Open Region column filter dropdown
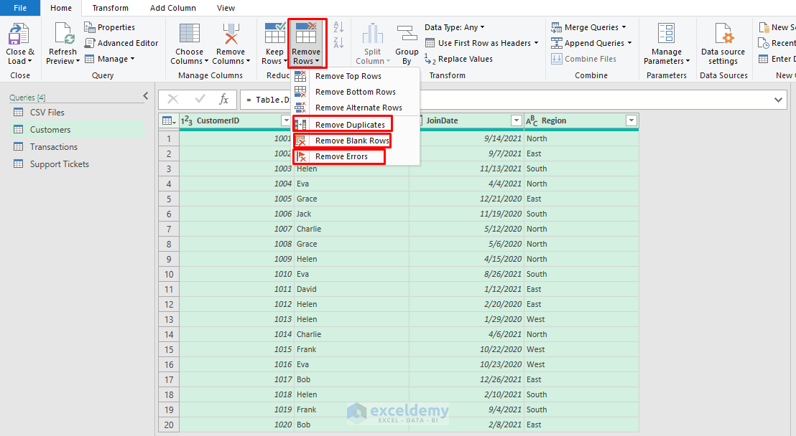This screenshot has width=796, height=436. coord(631,120)
